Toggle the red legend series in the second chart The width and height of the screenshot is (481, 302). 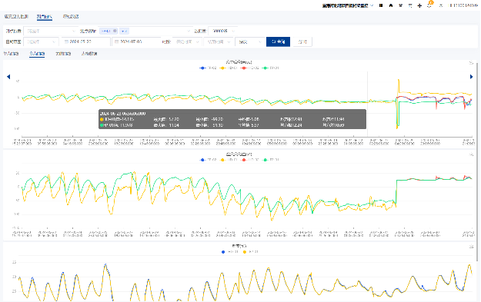tap(250, 160)
